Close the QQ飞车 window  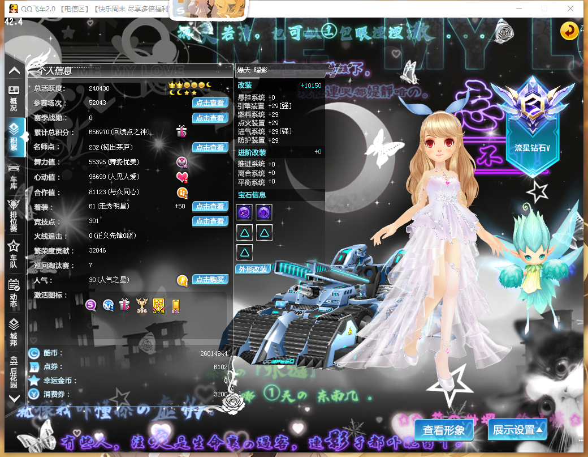coord(570,8)
